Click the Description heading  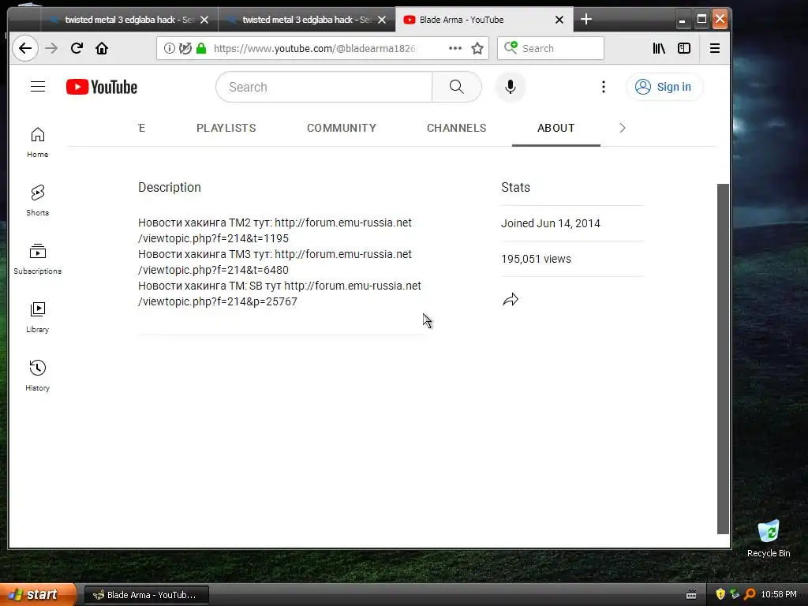170,187
